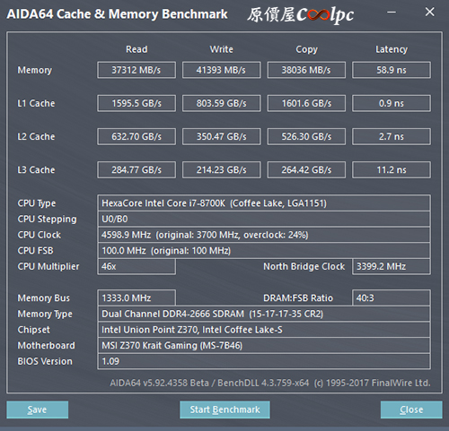Start Benchmark button click
The width and height of the screenshot is (449, 431).
pyautogui.click(x=224, y=409)
